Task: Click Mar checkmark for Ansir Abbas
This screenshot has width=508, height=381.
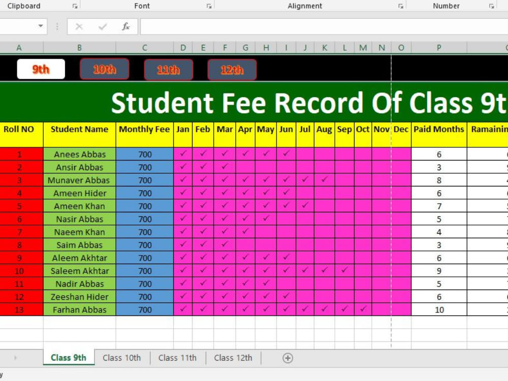Action: coord(225,167)
